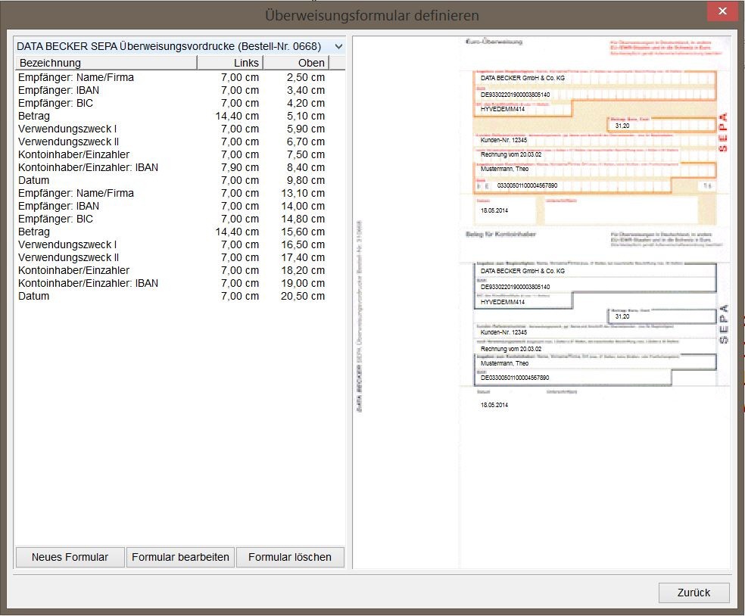
Task: Click the "Datum" label in the 20,50 cm row
Action: pos(34,296)
